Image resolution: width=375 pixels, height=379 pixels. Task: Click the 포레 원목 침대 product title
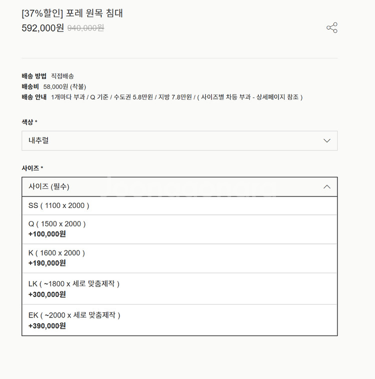tap(94, 13)
